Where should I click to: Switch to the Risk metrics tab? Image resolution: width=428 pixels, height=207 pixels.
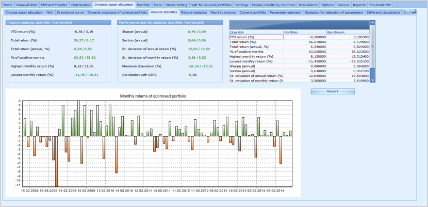click(x=308, y=5)
